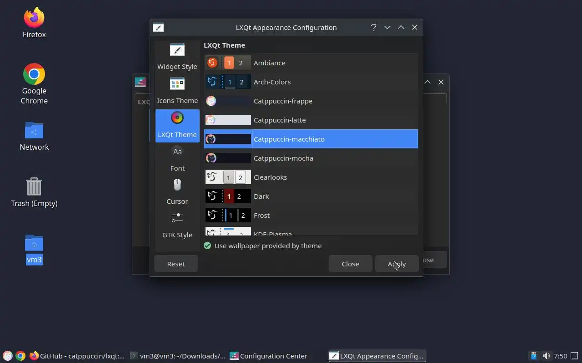
Task: Open the Firefox desktop icon
Action: tap(34, 24)
